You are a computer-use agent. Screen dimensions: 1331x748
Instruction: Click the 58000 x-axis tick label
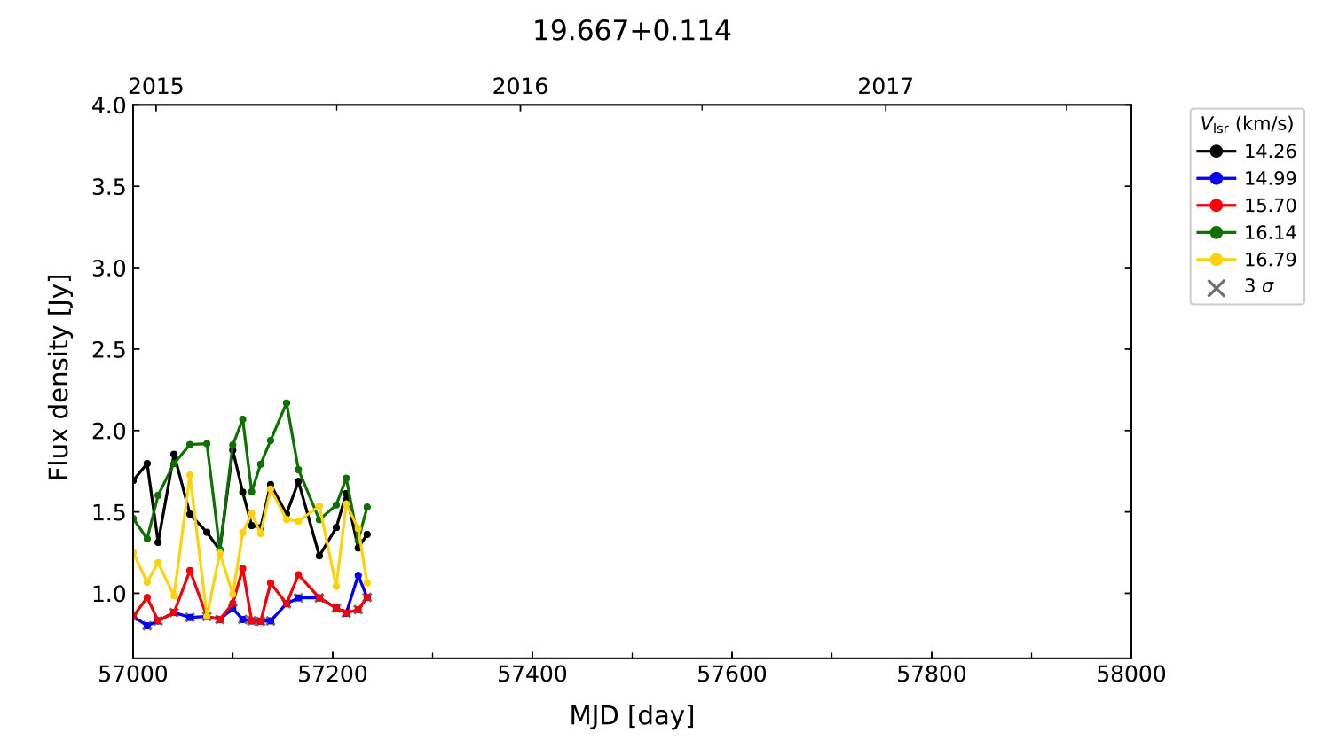click(1130, 674)
